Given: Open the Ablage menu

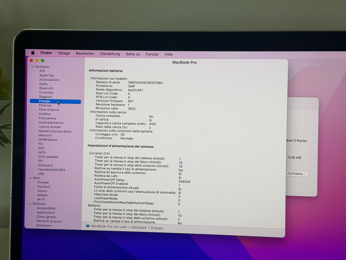Looking at the screenshot, I should [x=64, y=53].
